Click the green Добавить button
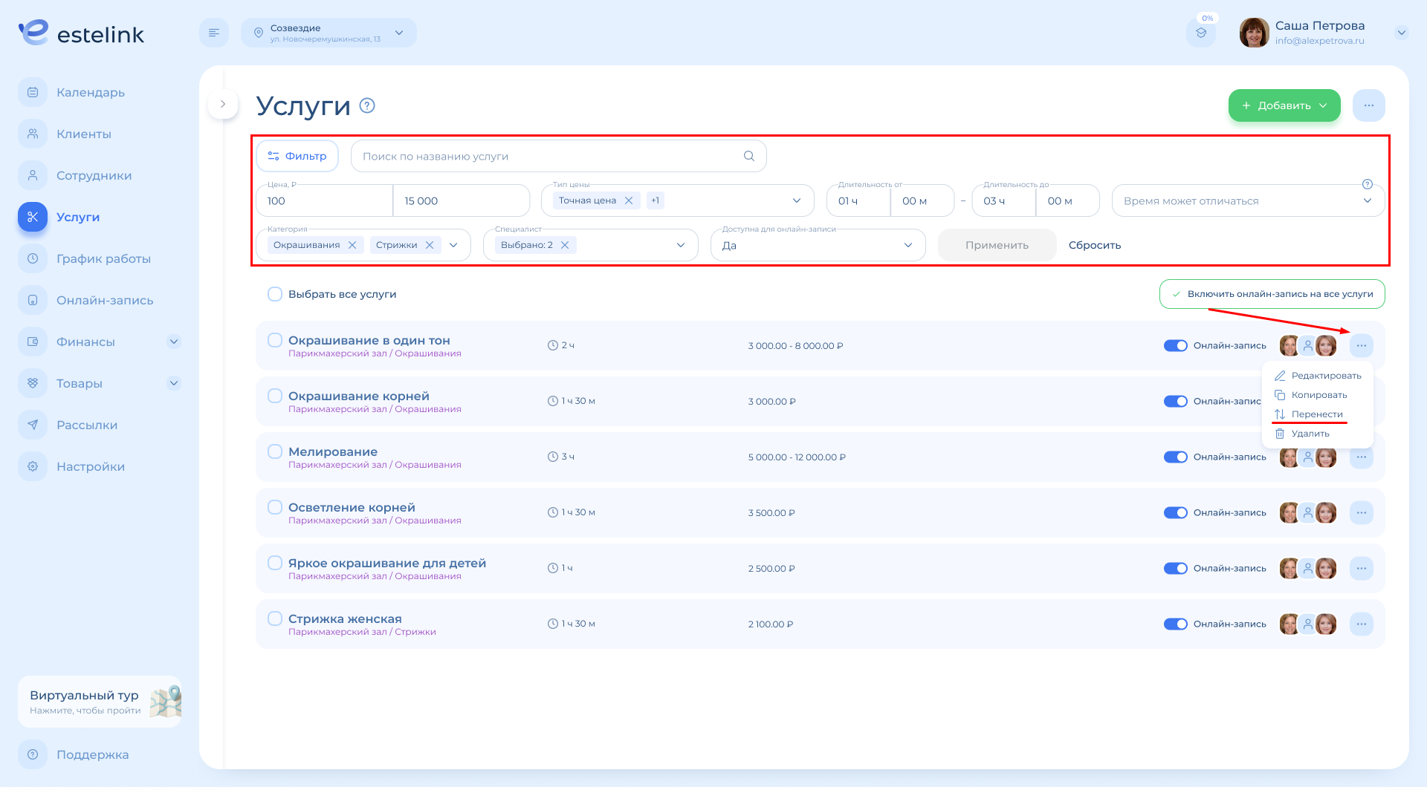1427x790 pixels. [x=1284, y=105]
